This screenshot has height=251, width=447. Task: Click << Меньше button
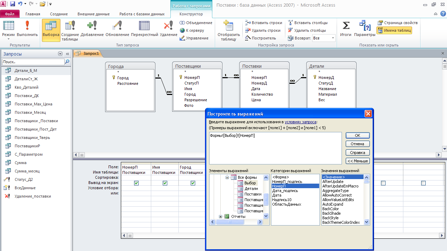[x=358, y=161]
